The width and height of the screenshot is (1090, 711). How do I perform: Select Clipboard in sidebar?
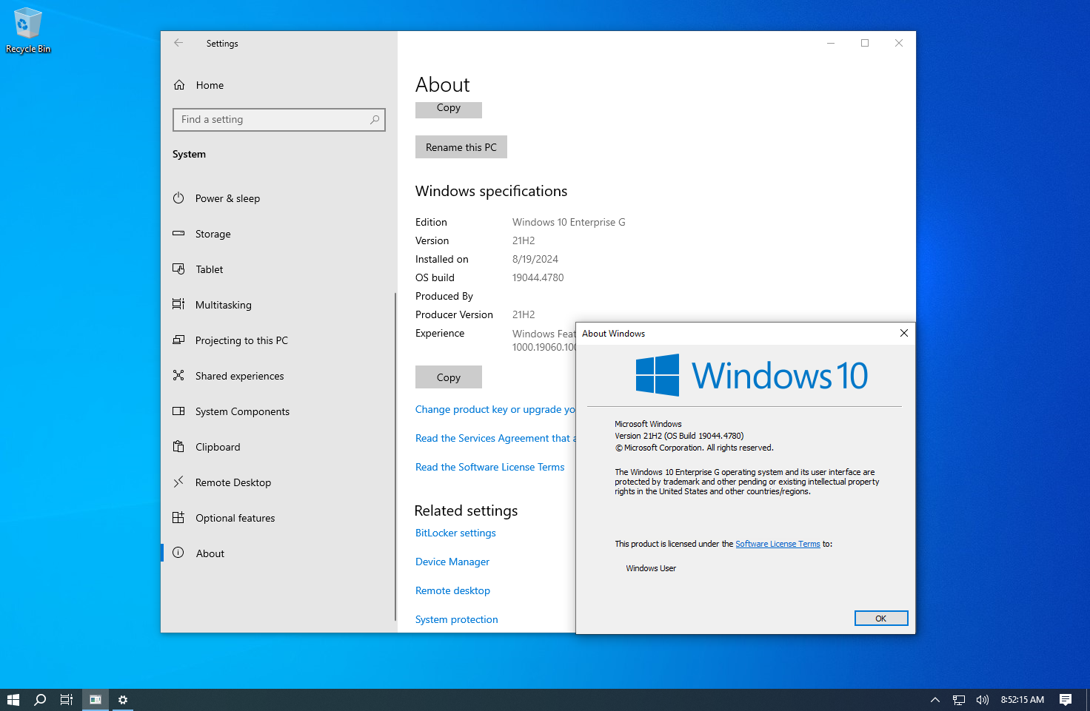[x=278, y=447]
